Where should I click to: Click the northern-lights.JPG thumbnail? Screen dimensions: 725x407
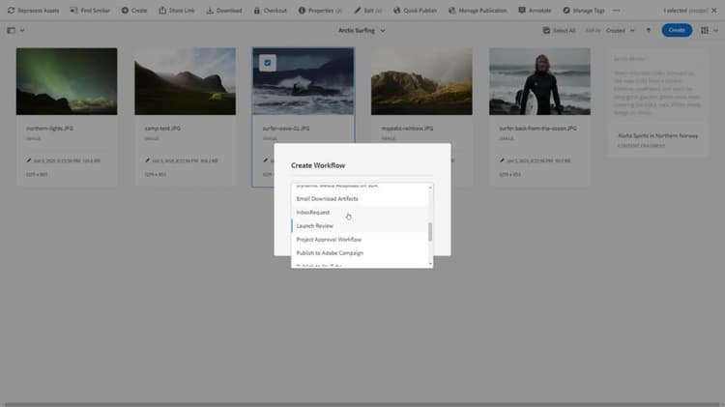pos(67,81)
